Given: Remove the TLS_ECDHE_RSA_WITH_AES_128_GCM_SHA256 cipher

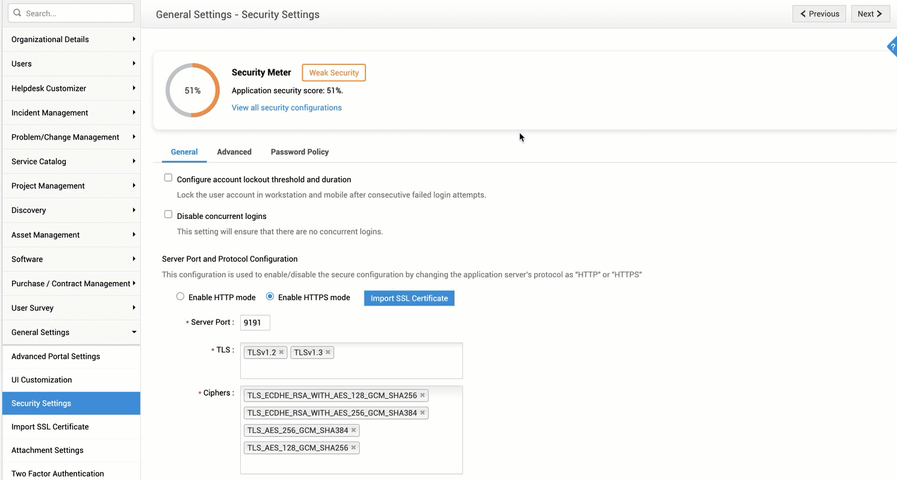Looking at the screenshot, I should 422,395.
